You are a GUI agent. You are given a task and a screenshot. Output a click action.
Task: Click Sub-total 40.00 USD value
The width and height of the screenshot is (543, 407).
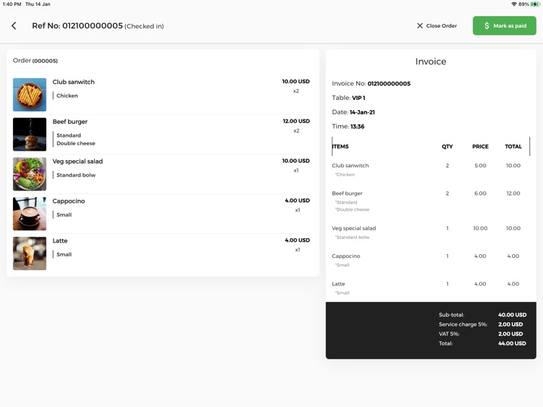coord(512,315)
